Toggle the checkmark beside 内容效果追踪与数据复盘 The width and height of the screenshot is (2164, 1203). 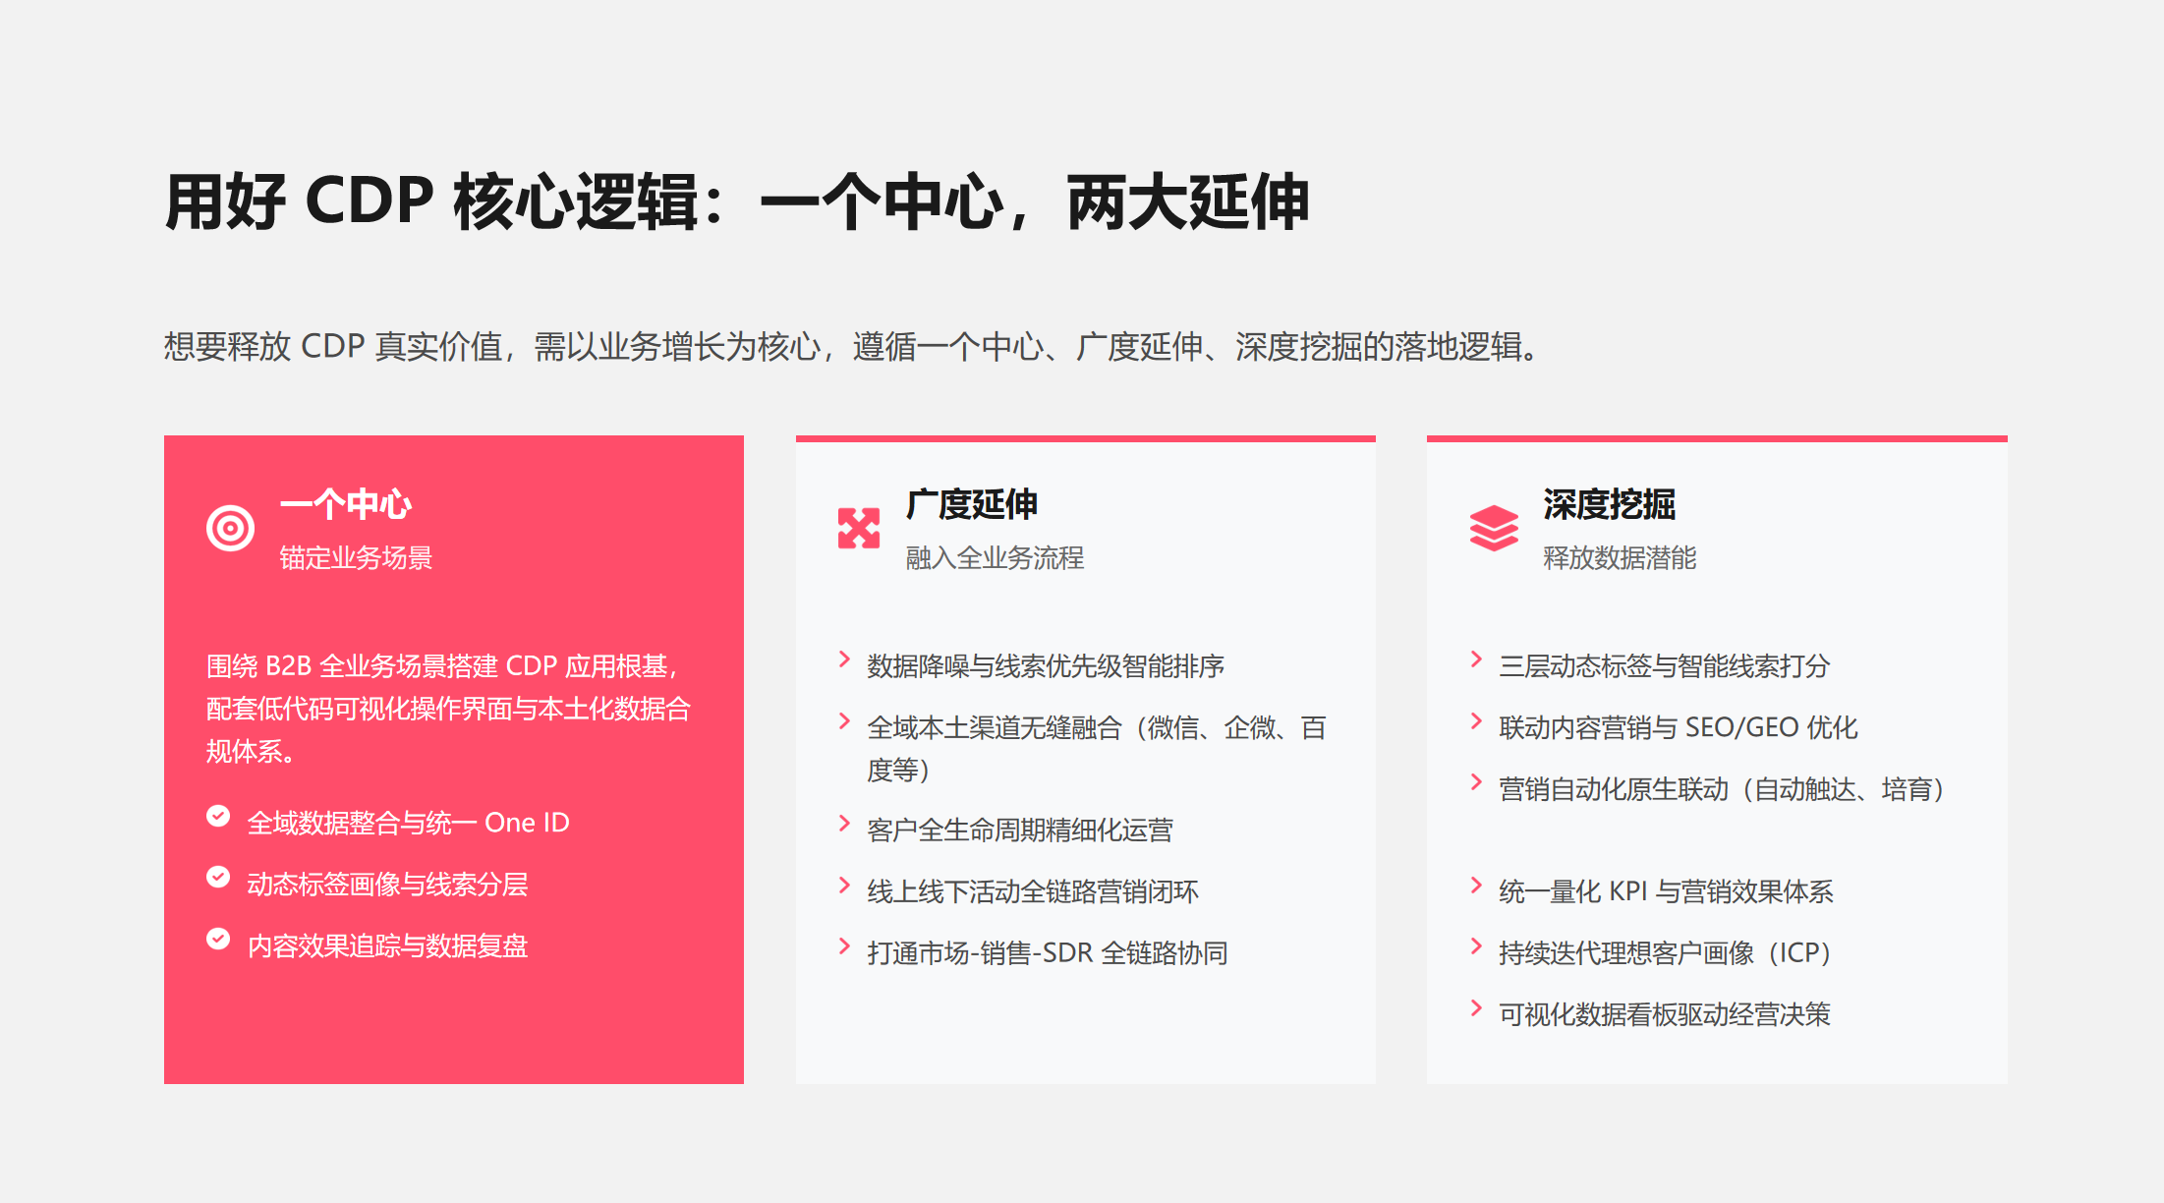coord(217,941)
